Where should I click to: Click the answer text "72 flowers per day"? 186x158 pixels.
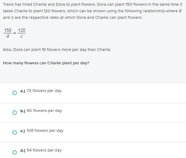[x=44, y=91]
